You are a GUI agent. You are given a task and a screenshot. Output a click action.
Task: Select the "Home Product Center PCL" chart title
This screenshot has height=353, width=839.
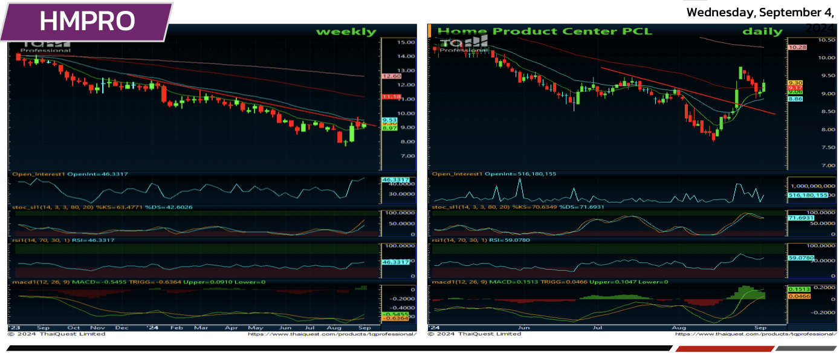click(545, 31)
